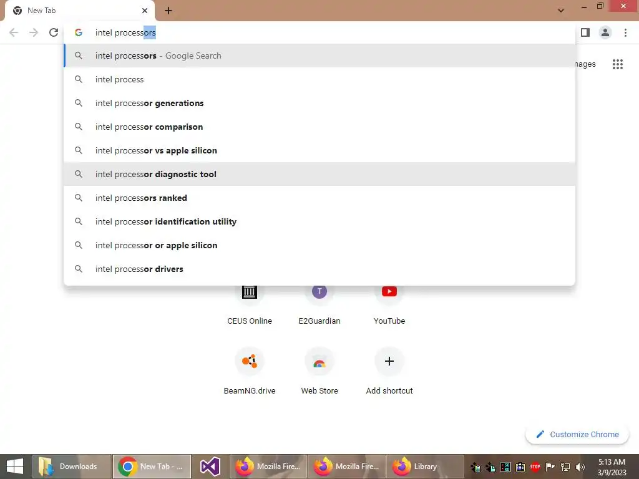
Task: Open the profile avatar button
Action: point(605,32)
